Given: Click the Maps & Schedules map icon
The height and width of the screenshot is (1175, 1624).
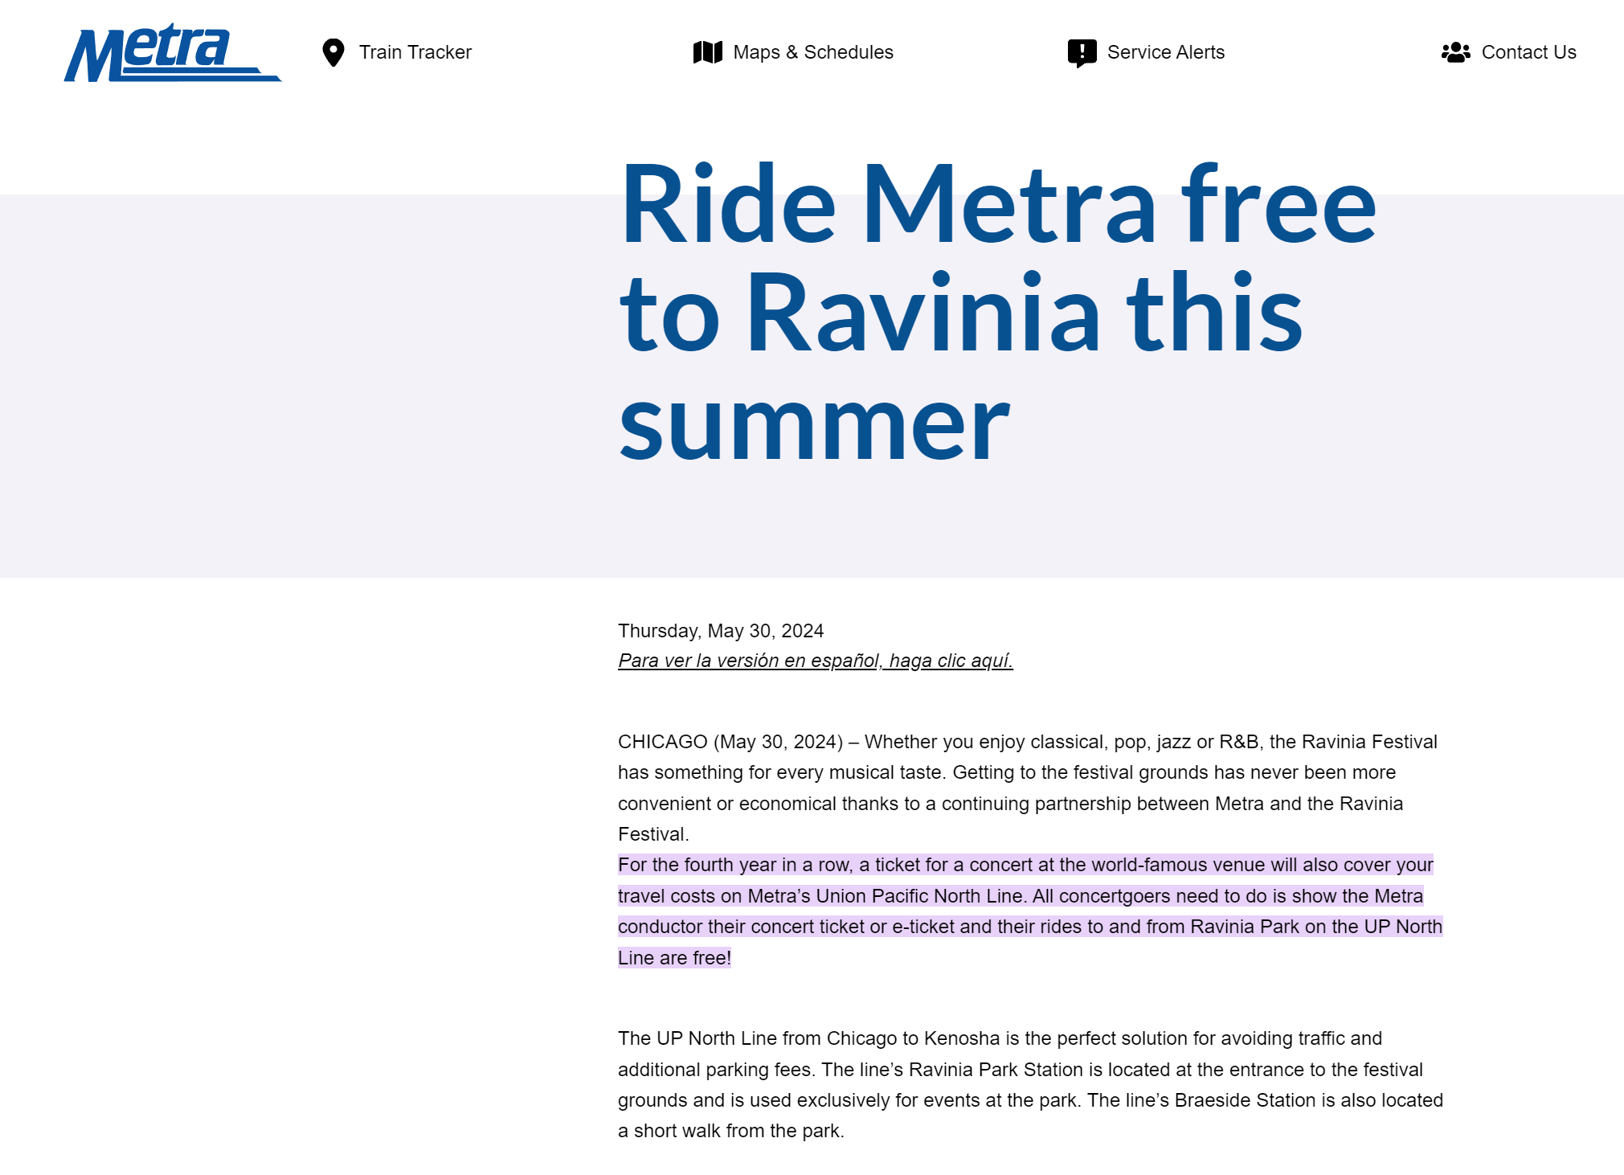Looking at the screenshot, I should coord(707,52).
